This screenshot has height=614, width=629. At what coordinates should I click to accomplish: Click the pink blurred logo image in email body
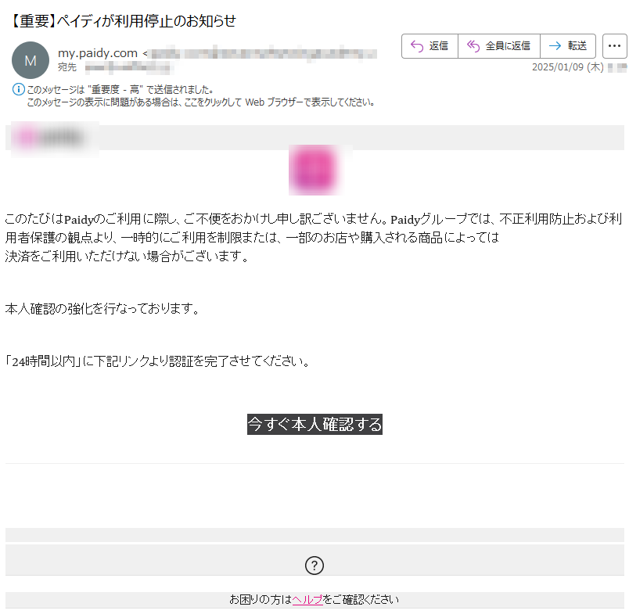click(314, 170)
